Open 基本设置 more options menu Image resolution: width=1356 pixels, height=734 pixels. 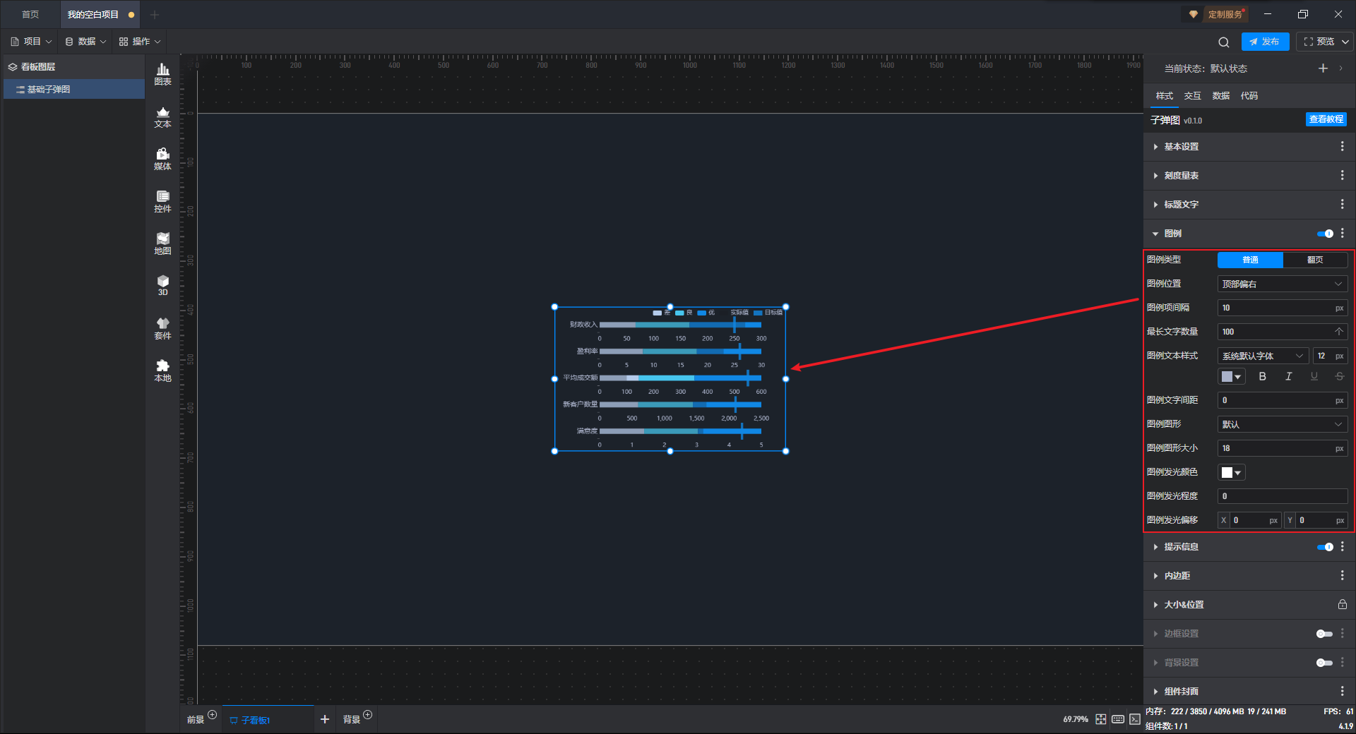click(x=1342, y=146)
